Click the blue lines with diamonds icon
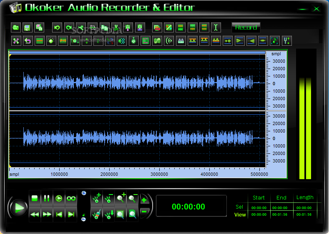The height and width of the screenshot is (234, 329). (x=228, y=41)
